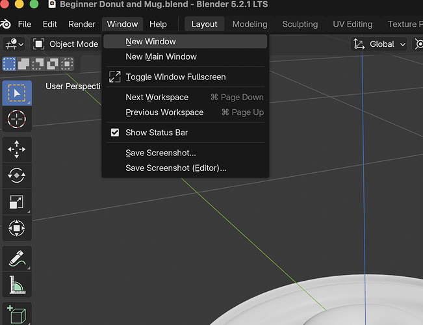The image size is (423, 325).
Task: Uncheck the Show Status Bar checkbox
Action: 115,133
